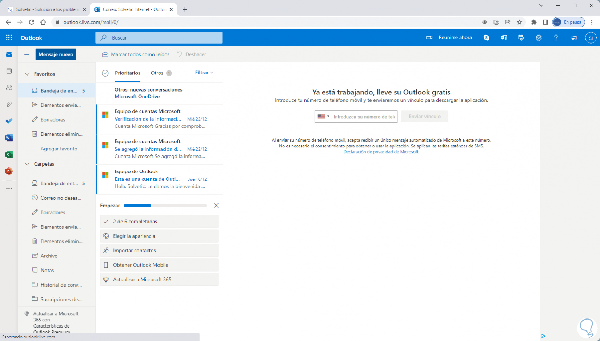Open the To Do checkmark icon

tap(9, 121)
